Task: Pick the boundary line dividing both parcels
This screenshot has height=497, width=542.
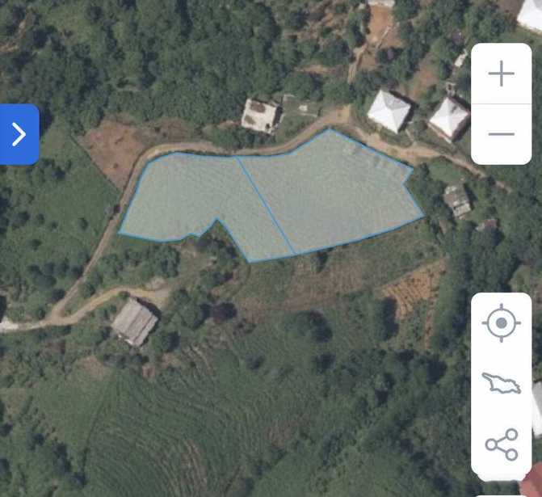Action: [266, 205]
